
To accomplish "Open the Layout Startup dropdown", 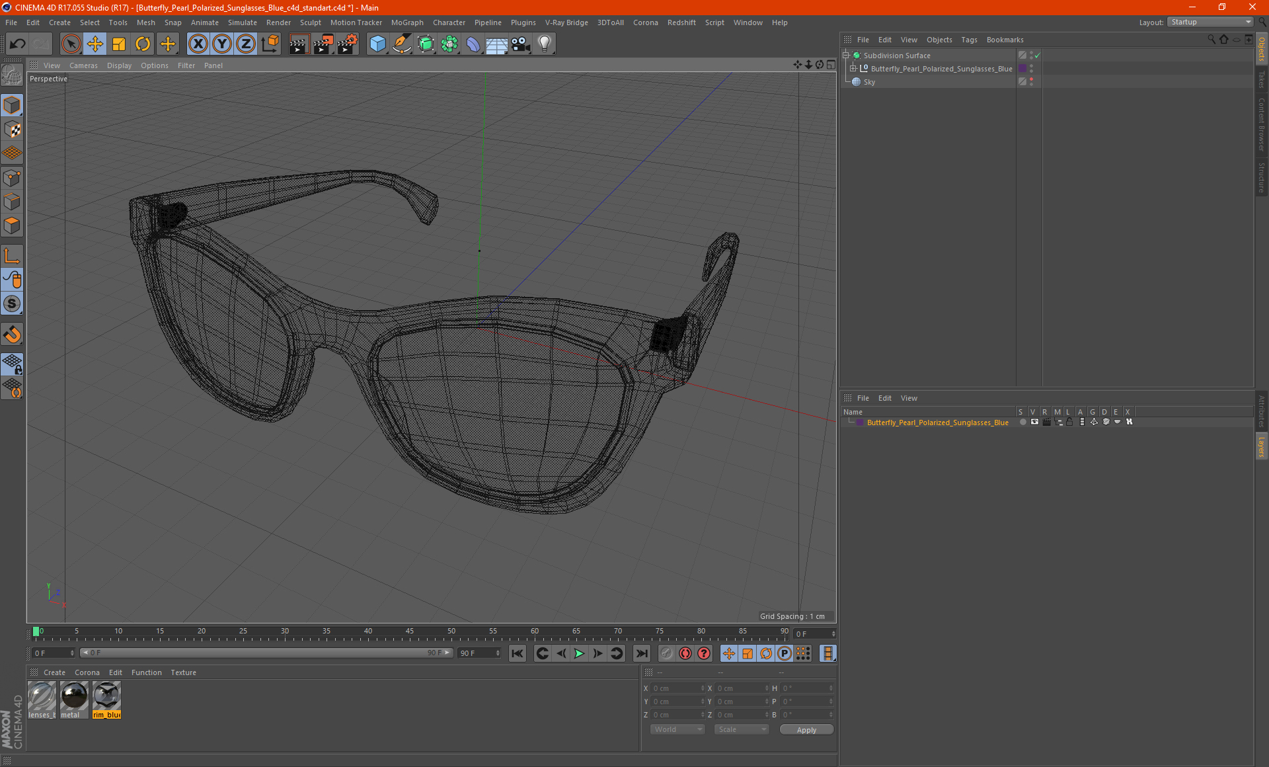I will tap(1211, 22).
